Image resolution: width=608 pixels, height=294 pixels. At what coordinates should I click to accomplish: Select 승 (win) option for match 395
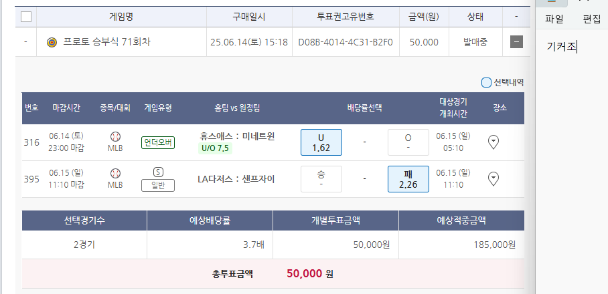tap(321, 178)
